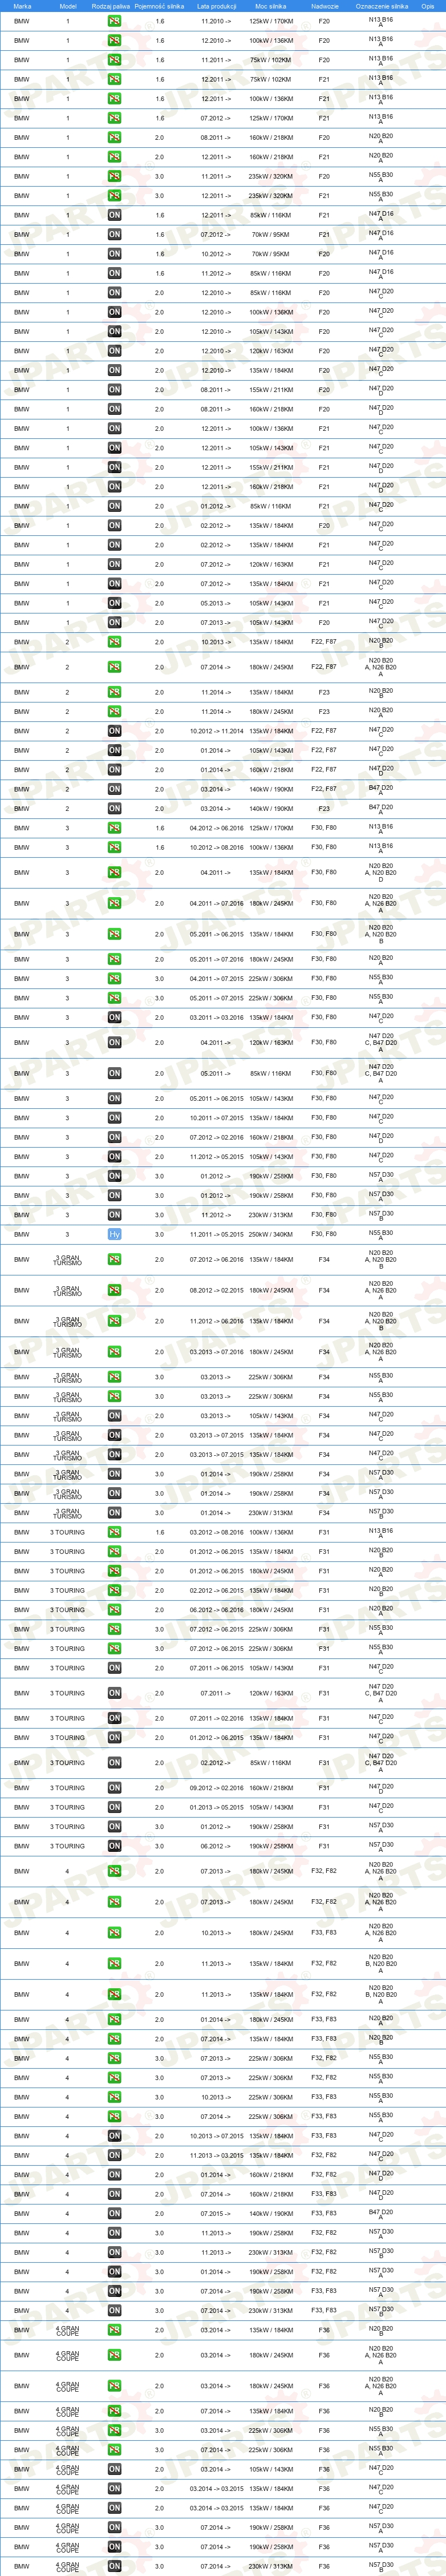Click petrol icon in 07.2012 125kW/170KM F21 row
Image resolution: width=446 pixels, height=2576 pixels.
point(114,118)
